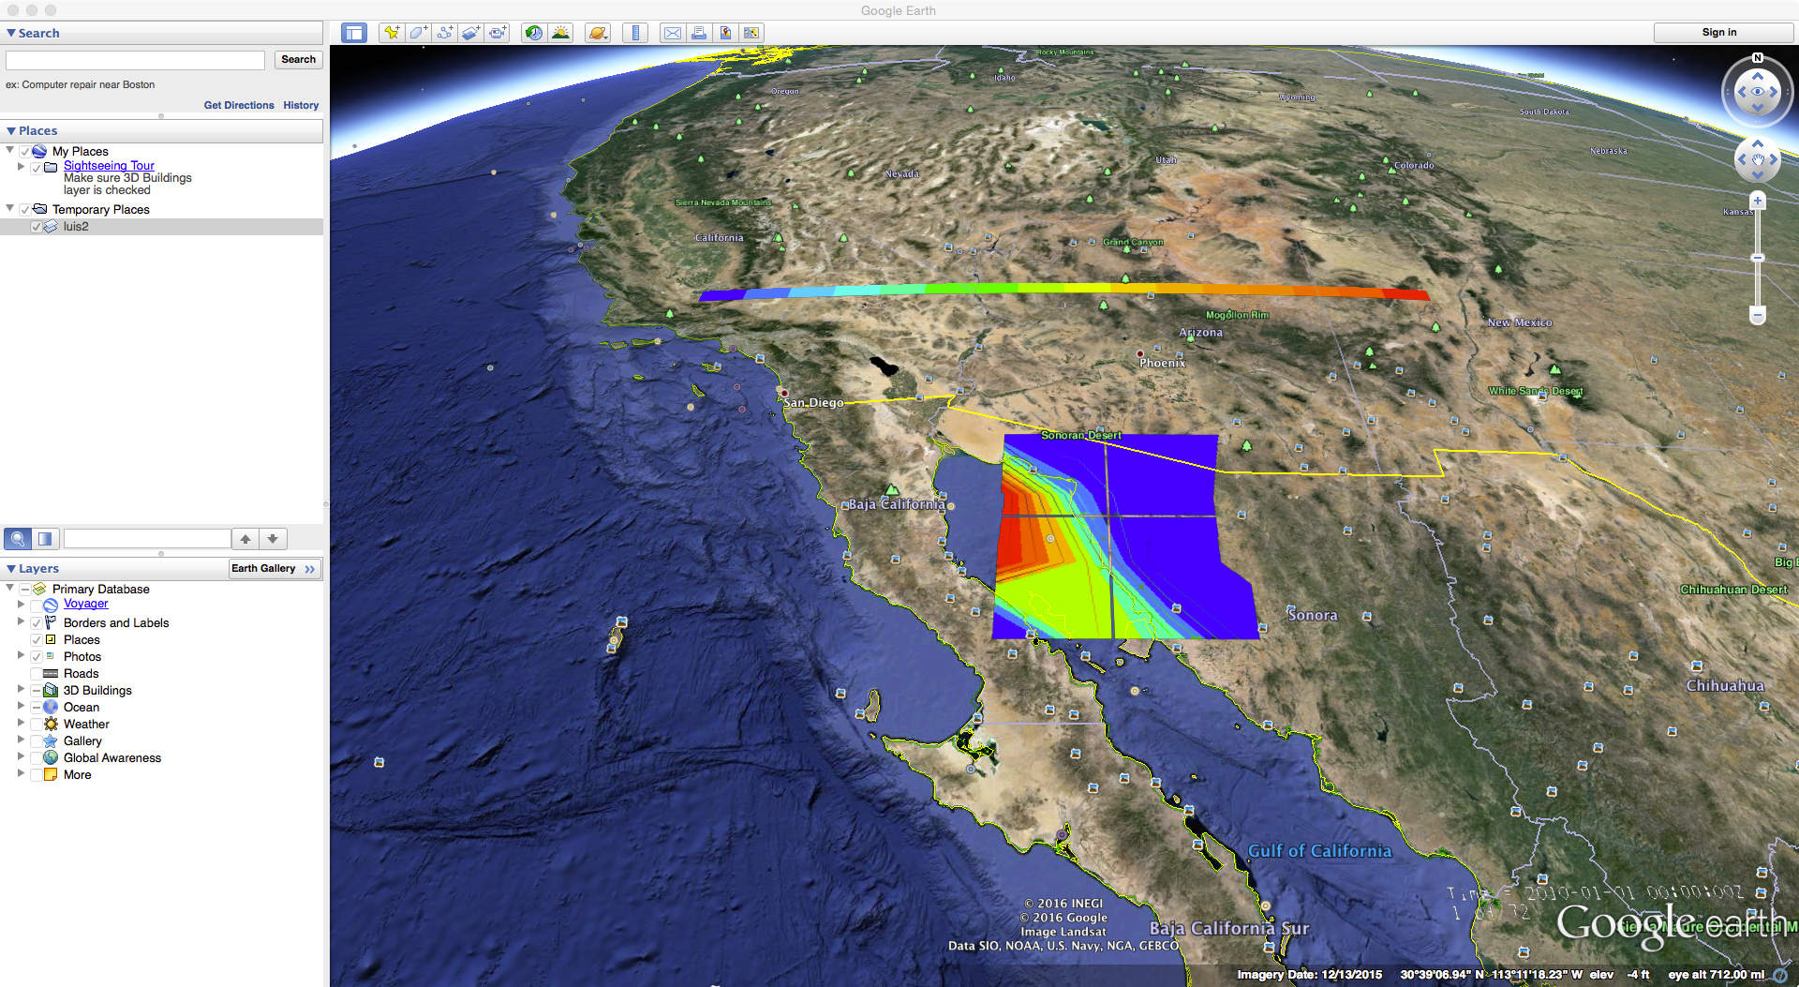The image size is (1799, 987).
Task: Hide the sidebar using toolbar button
Action: tap(353, 33)
